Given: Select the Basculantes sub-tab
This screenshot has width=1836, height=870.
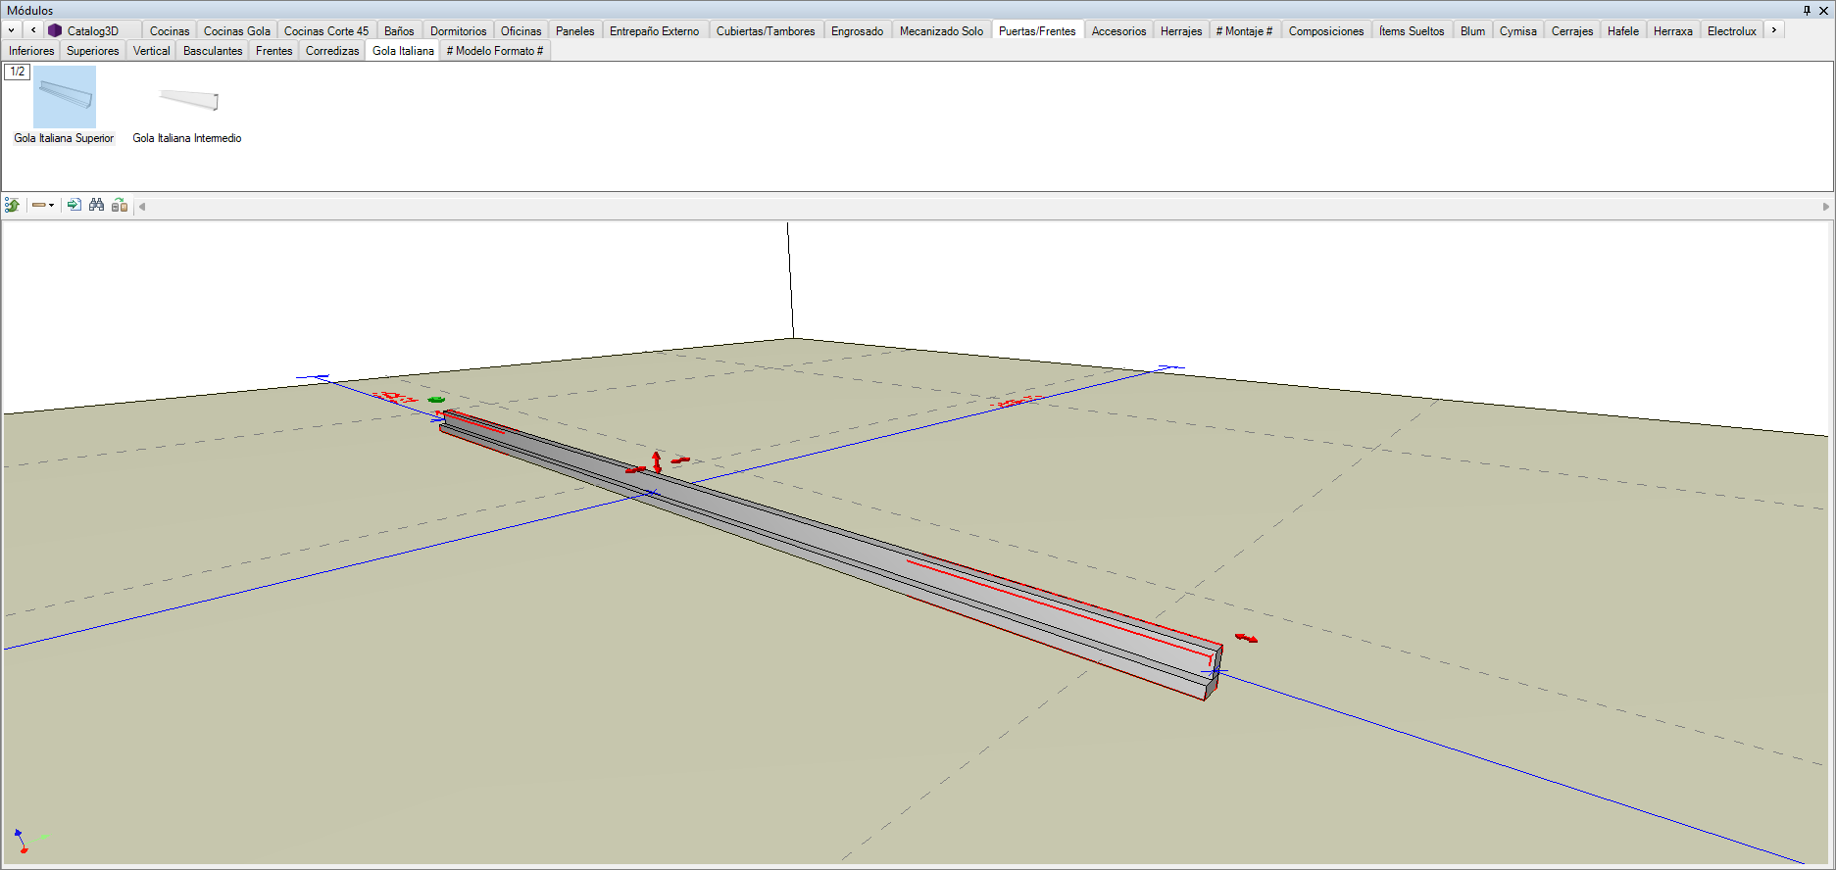Looking at the screenshot, I should coord(213,51).
